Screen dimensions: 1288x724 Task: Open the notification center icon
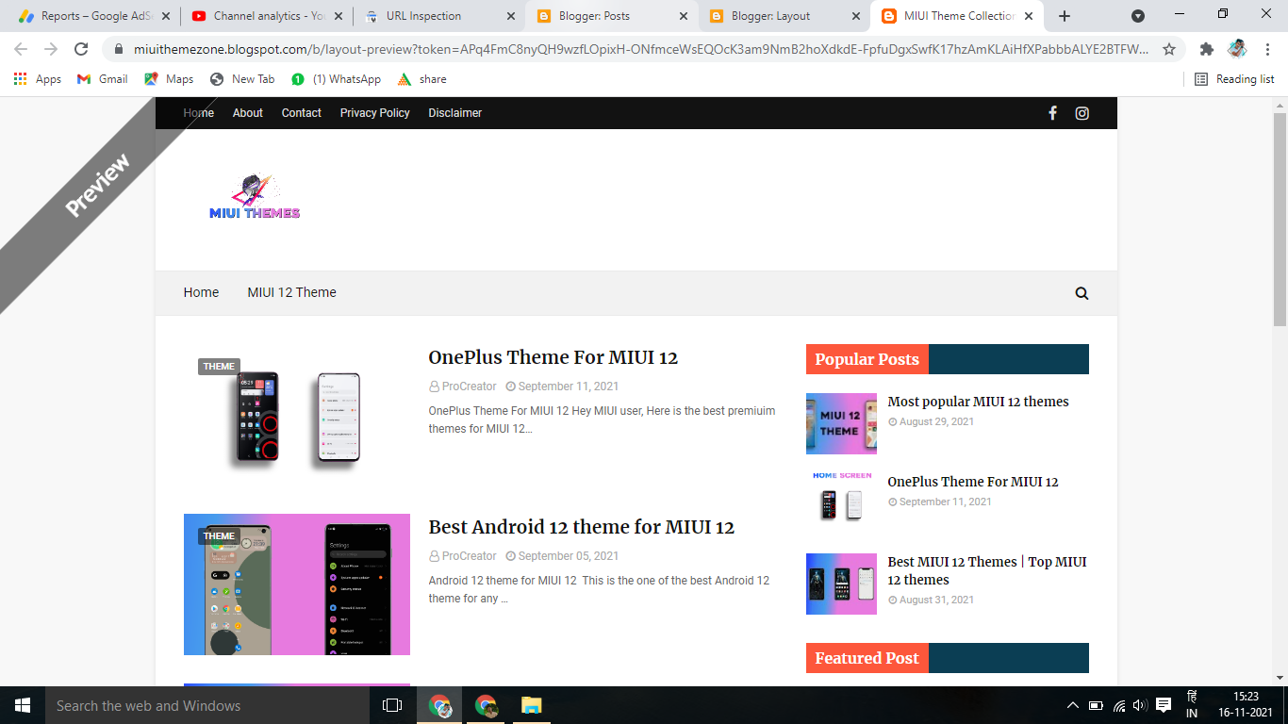point(1164,705)
